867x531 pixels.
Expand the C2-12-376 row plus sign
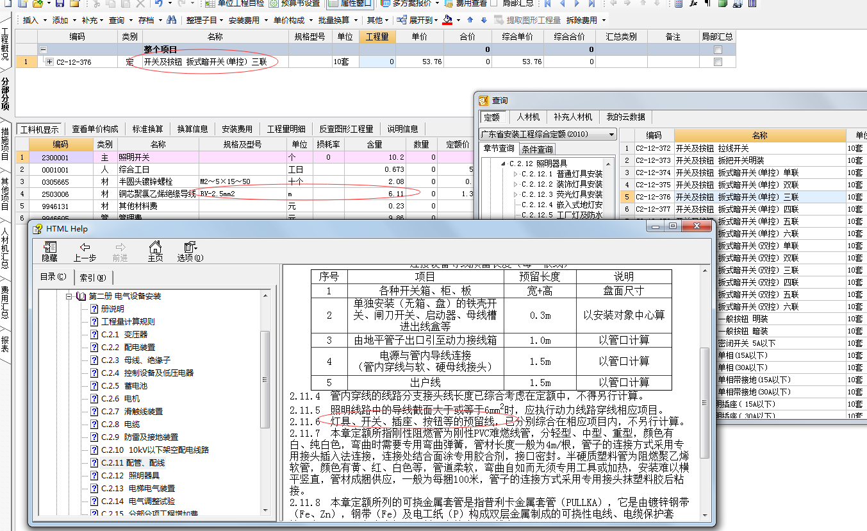(49, 62)
